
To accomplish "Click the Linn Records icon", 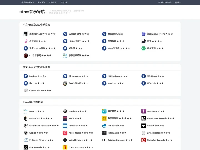I will point(144,133).
